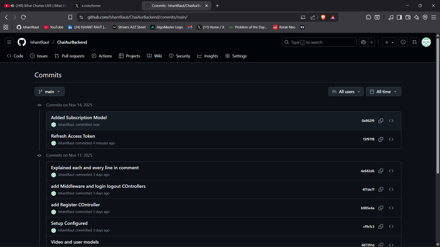Click the Type / to search field

click(x=319, y=42)
